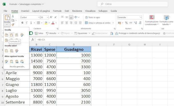174x106 pixels.
Task: Increase indent in Allineamento group
Action: pyautogui.click(x=80, y=23)
